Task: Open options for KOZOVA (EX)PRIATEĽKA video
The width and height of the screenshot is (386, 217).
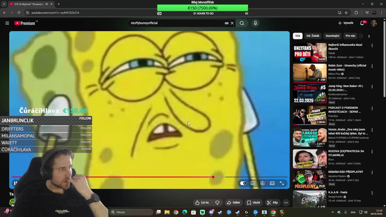Action: pyautogui.click(x=372, y=152)
